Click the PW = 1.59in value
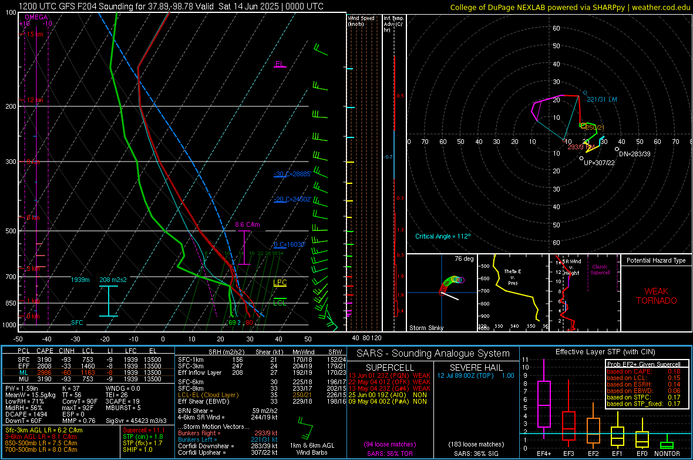 click(x=22, y=388)
